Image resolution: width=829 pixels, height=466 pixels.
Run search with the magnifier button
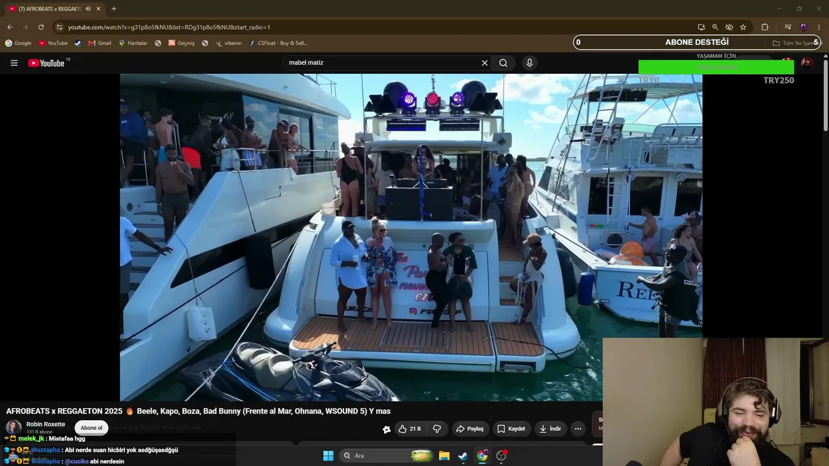pos(503,63)
